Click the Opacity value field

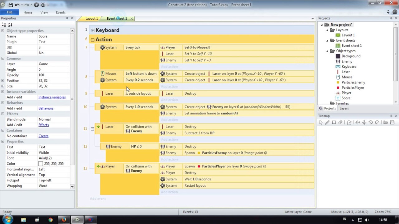[54, 75]
